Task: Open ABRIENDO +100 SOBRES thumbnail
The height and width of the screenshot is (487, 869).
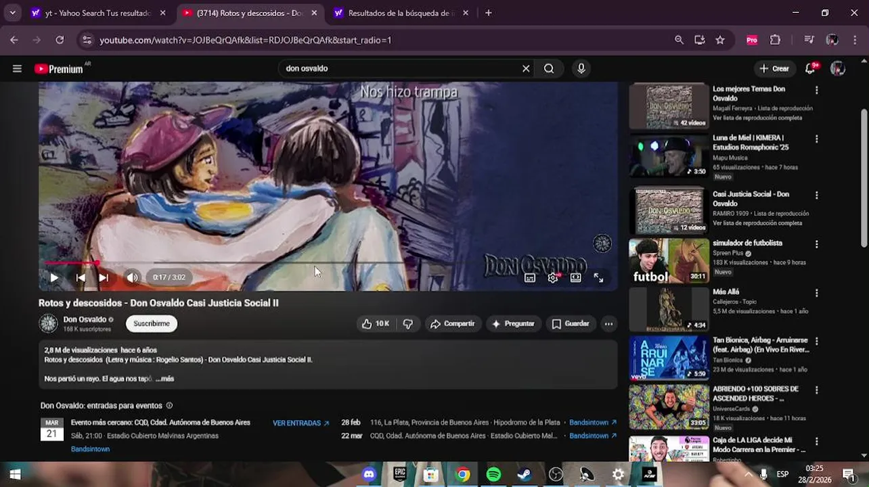Action: 669,407
